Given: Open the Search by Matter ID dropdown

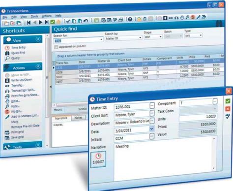Looking at the screenshot, I should 140,37.
